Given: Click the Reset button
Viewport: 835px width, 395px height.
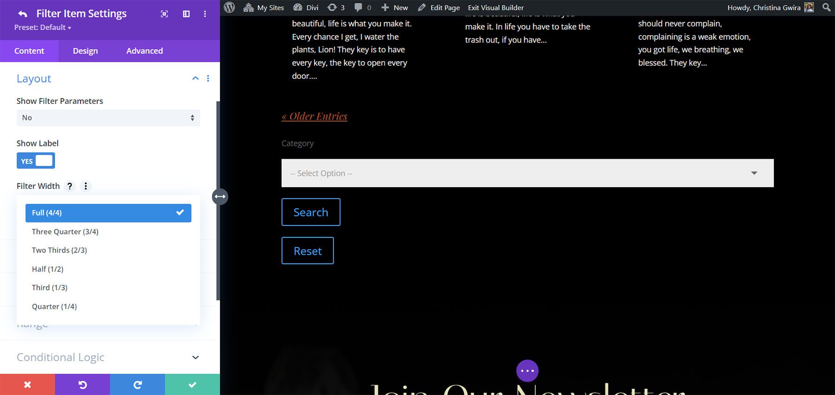Looking at the screenshot, I should pyautogui.click(x=308, y=251).
